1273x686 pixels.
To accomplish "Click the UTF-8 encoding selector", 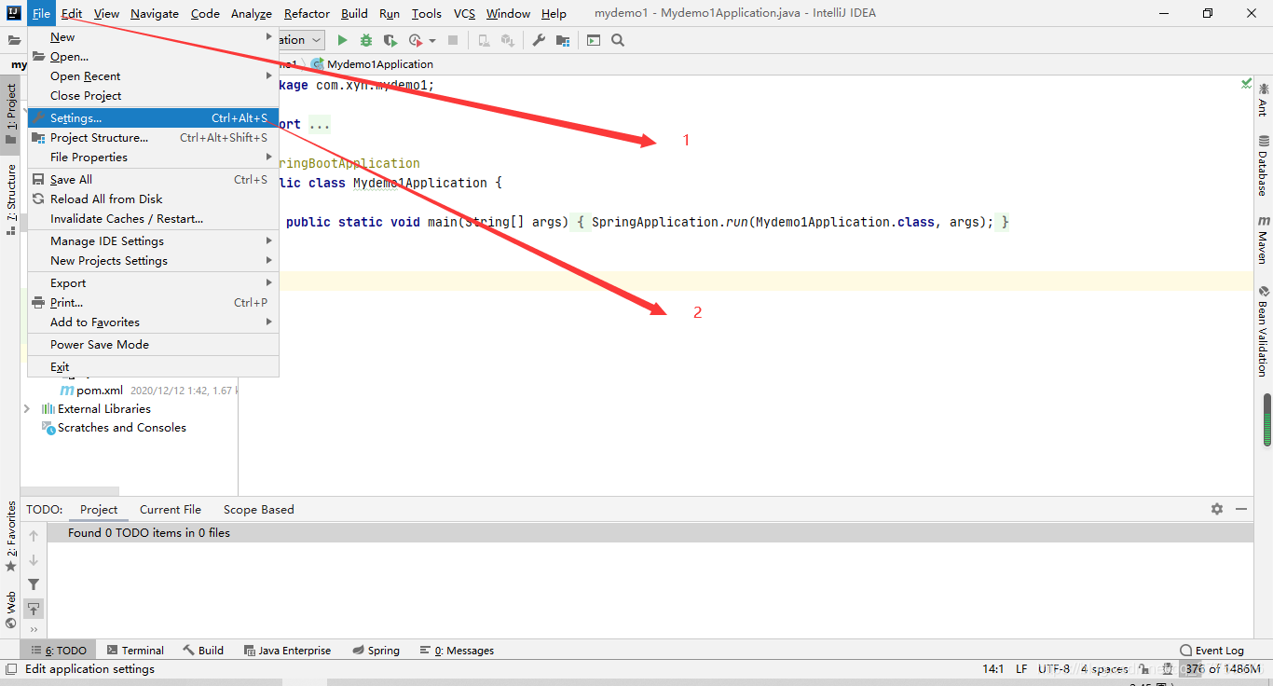I will coord(1054,669).
